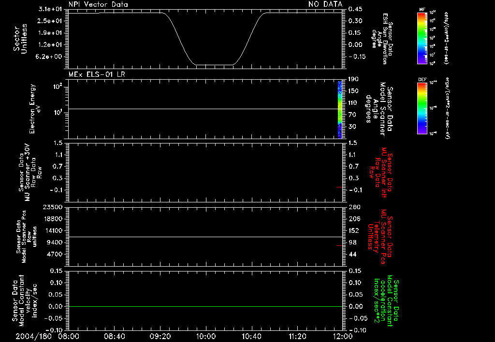Click the 09:20 time tick label

tap(160, 336)
